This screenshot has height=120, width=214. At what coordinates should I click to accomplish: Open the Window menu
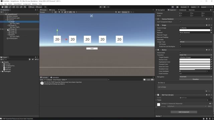click(x=35, y=4)
